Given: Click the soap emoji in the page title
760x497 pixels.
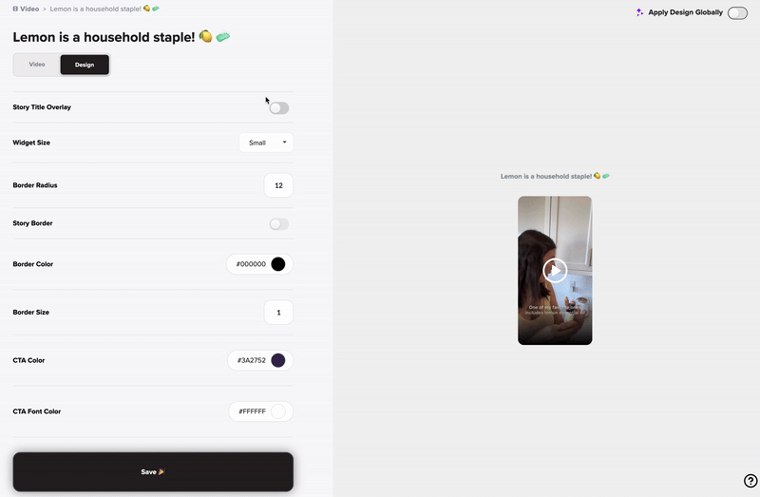Looking at the screenshot, I should [222, 37].
